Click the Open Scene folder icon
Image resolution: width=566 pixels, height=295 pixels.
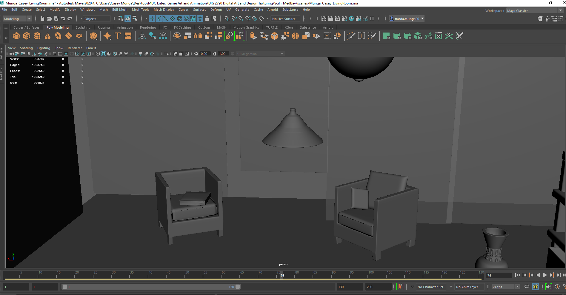pyautogui.click(x=49, y=18)
